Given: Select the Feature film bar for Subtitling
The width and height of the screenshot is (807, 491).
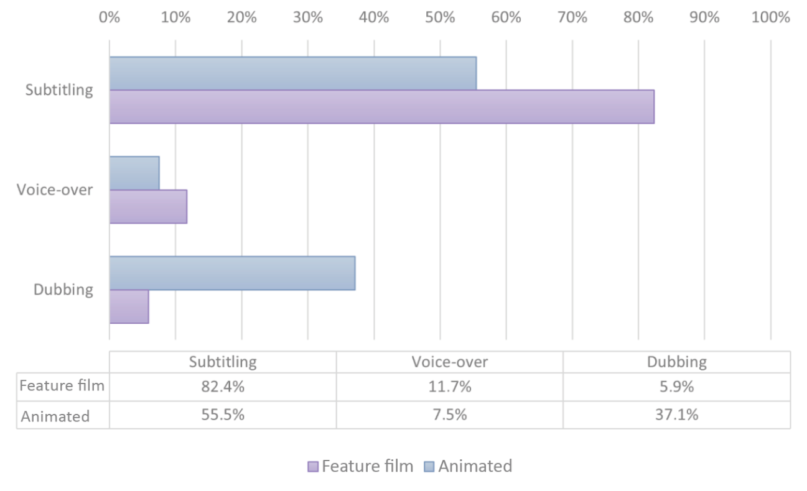Looking at the screenshot, I should [x=381, y=107].
